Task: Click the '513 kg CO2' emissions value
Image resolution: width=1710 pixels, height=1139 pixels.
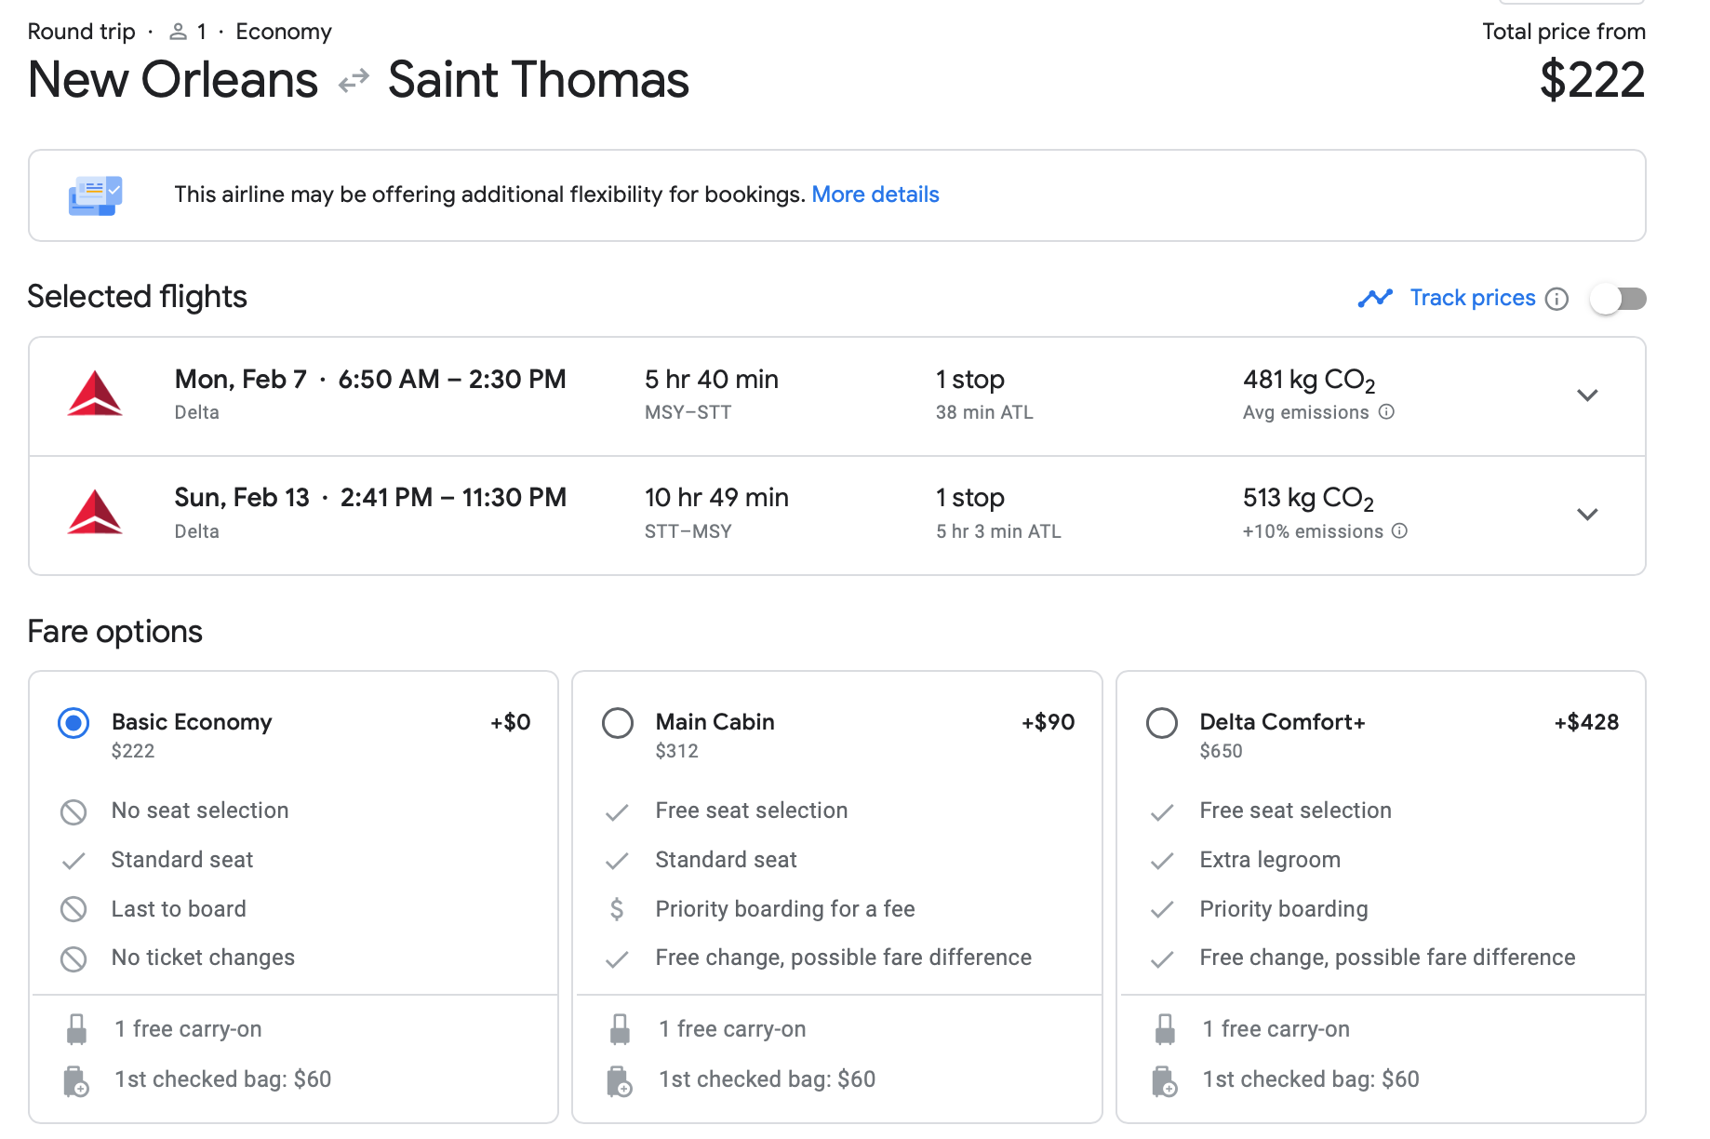Action: (1308, 499)
